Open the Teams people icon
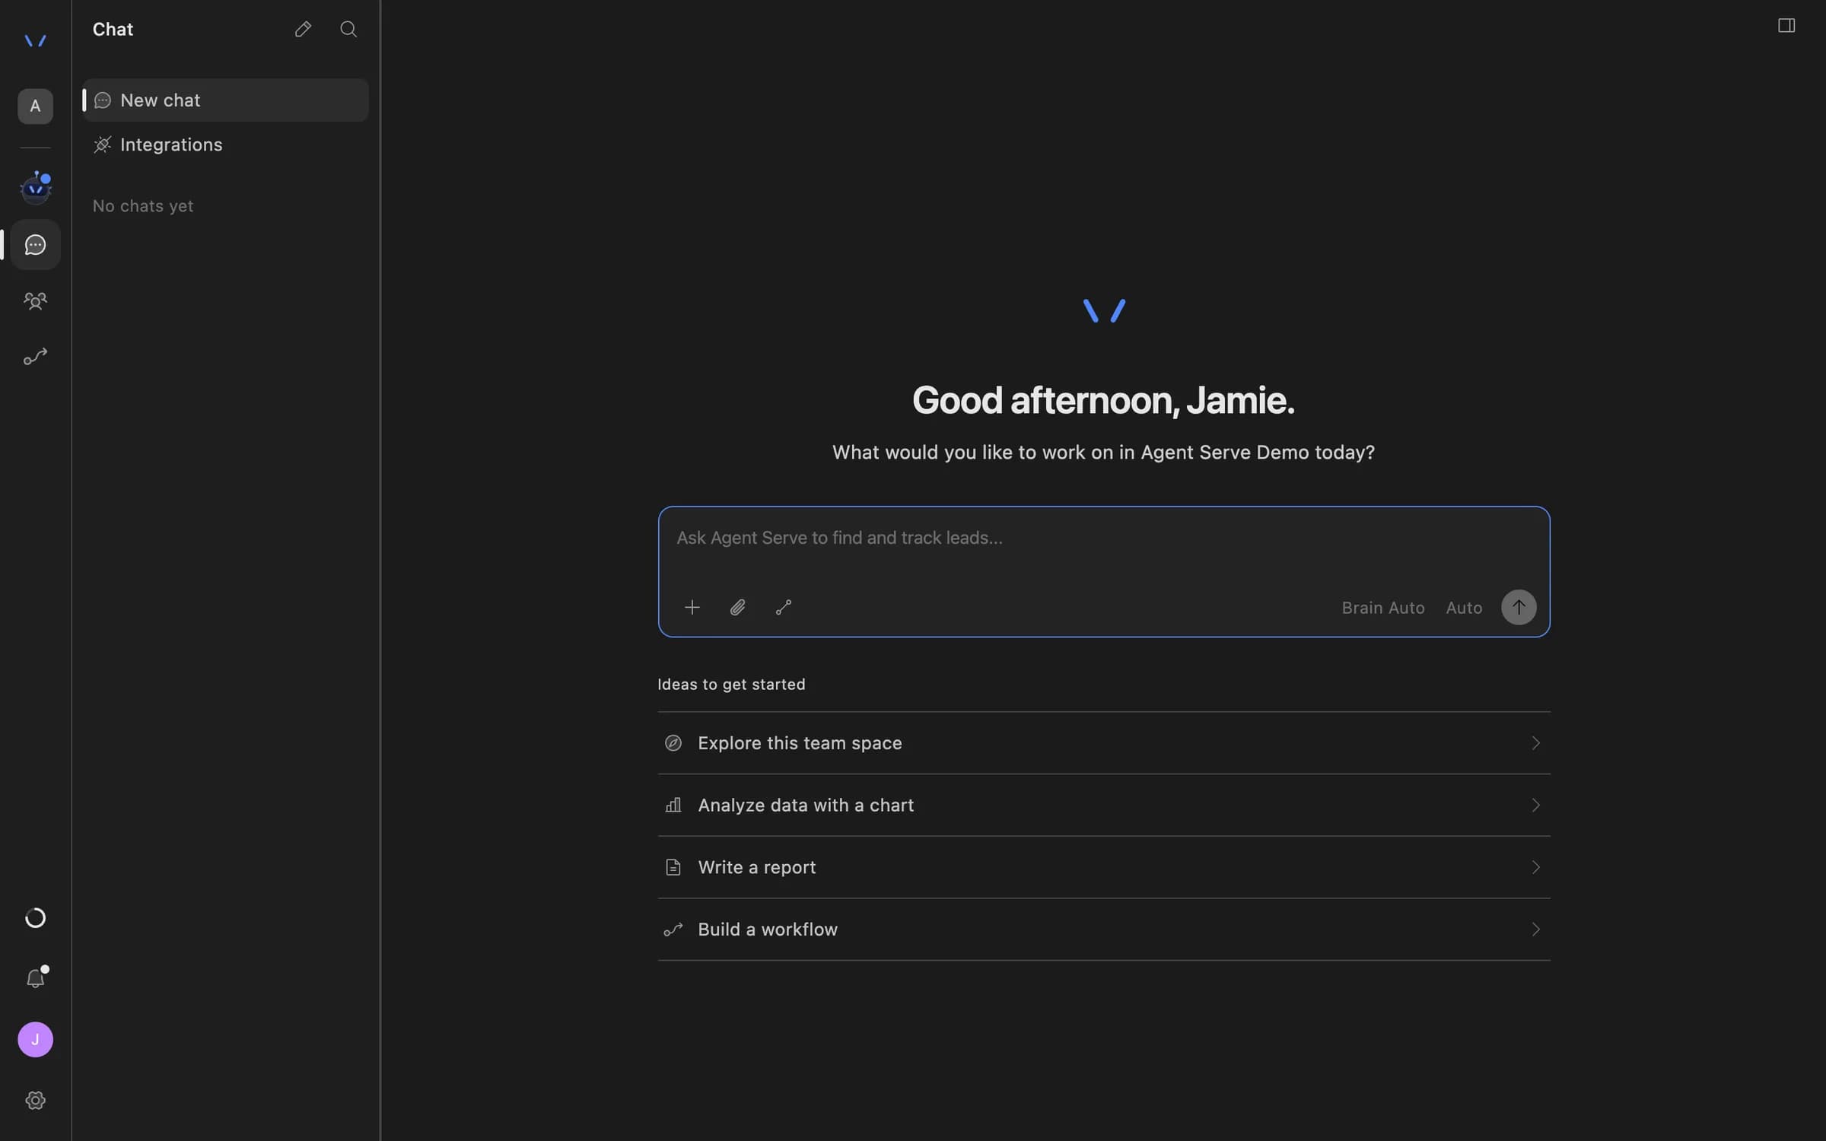The image size is (1826, 1141). pyautogui.click(x=35, y=301)
